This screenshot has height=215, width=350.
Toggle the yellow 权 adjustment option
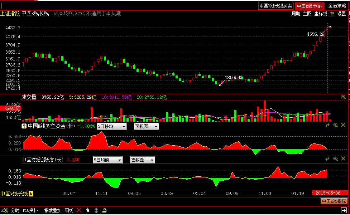[332, 14]
